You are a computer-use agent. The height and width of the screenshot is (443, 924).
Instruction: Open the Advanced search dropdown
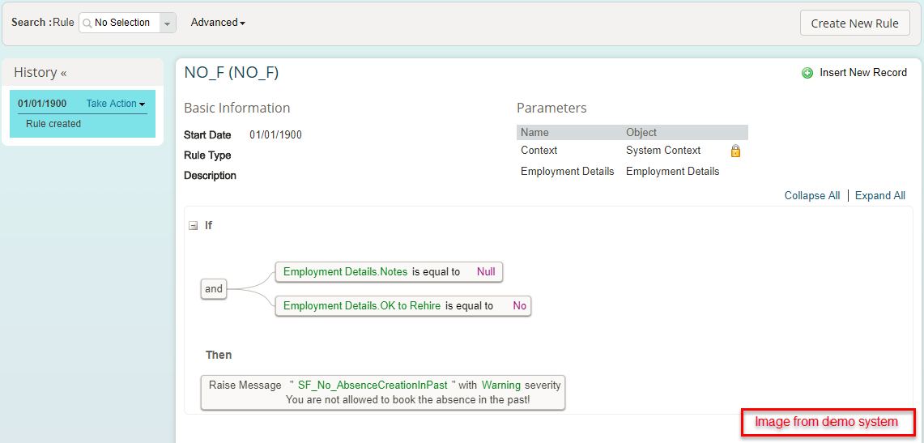click(x=218, y=23)
